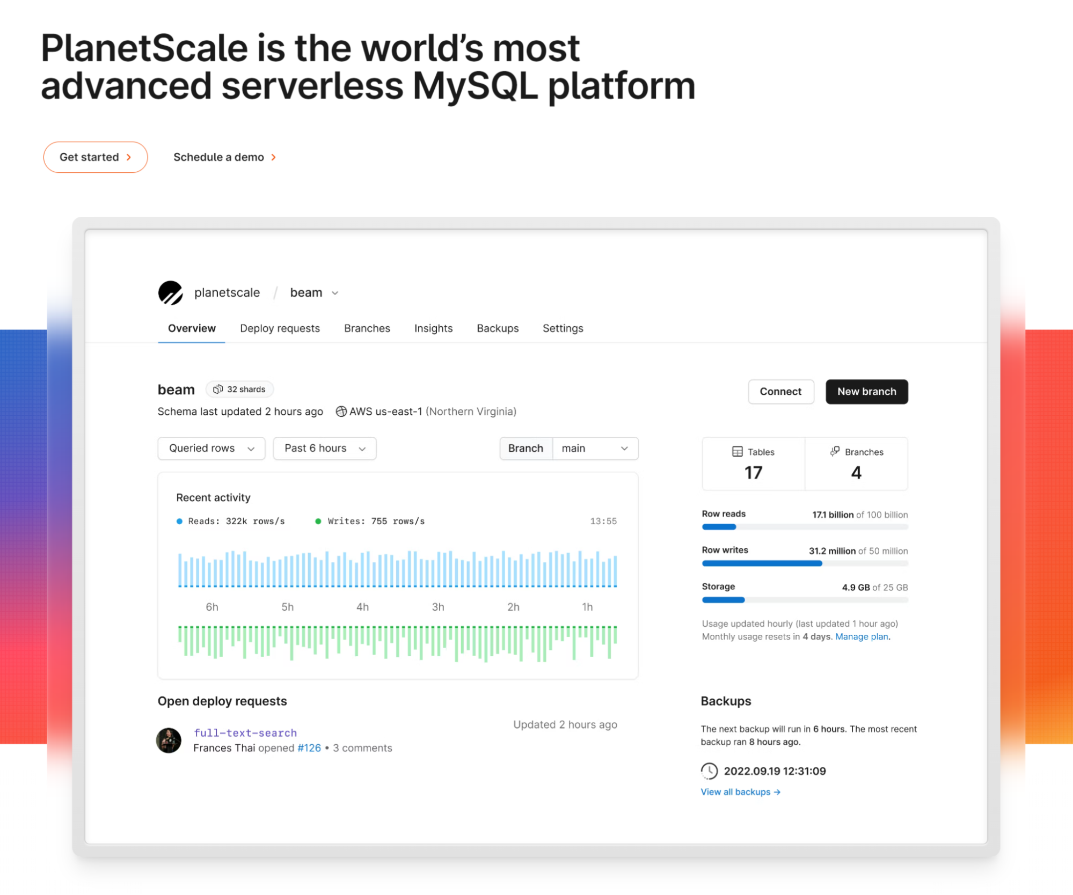Viewport: 1073px width, 895px height.
Task: Click the 17.1 billion of 100 billion value
Action: coord(860,515)
